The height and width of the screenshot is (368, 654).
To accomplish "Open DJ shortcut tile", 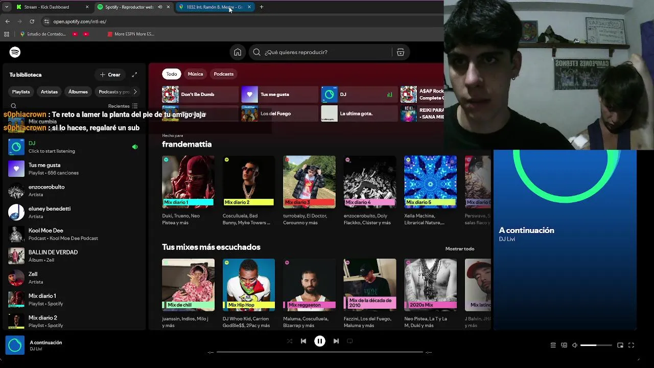I will tap(359, 95).
